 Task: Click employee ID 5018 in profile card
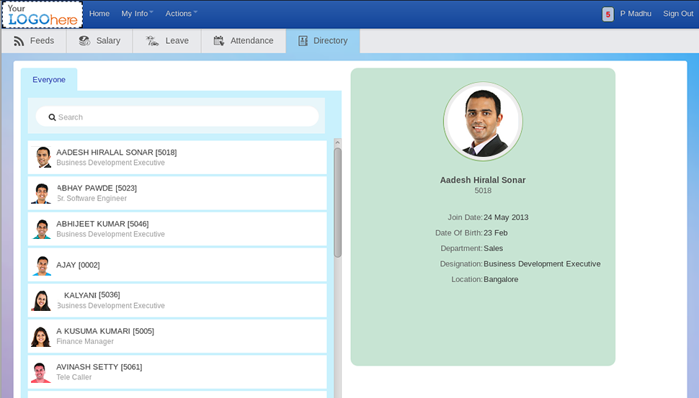[x=483, y=191]
